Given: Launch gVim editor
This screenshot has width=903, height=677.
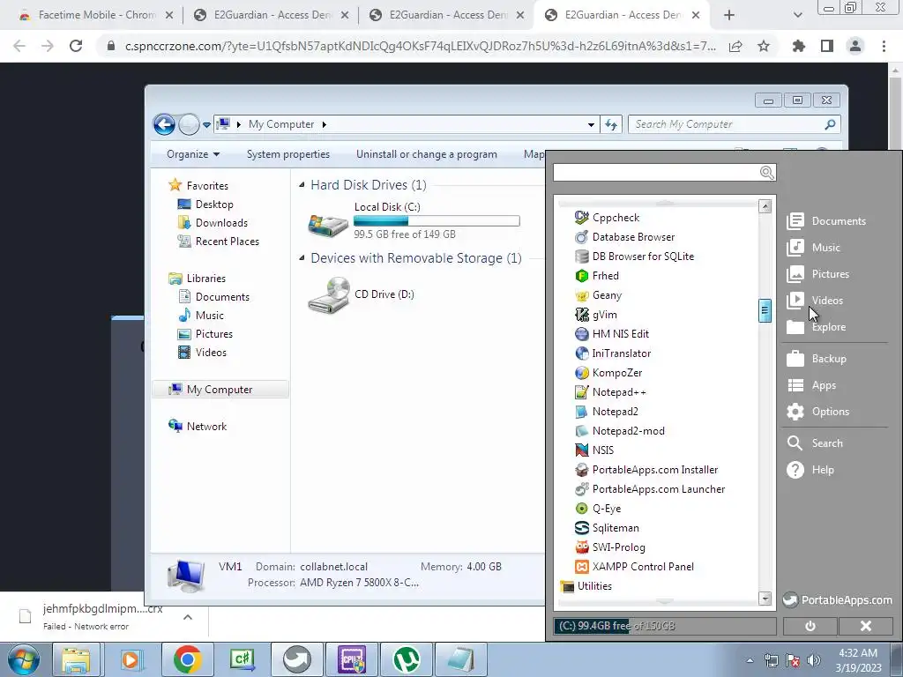Looking at the screenshot, I should (596, 315).
